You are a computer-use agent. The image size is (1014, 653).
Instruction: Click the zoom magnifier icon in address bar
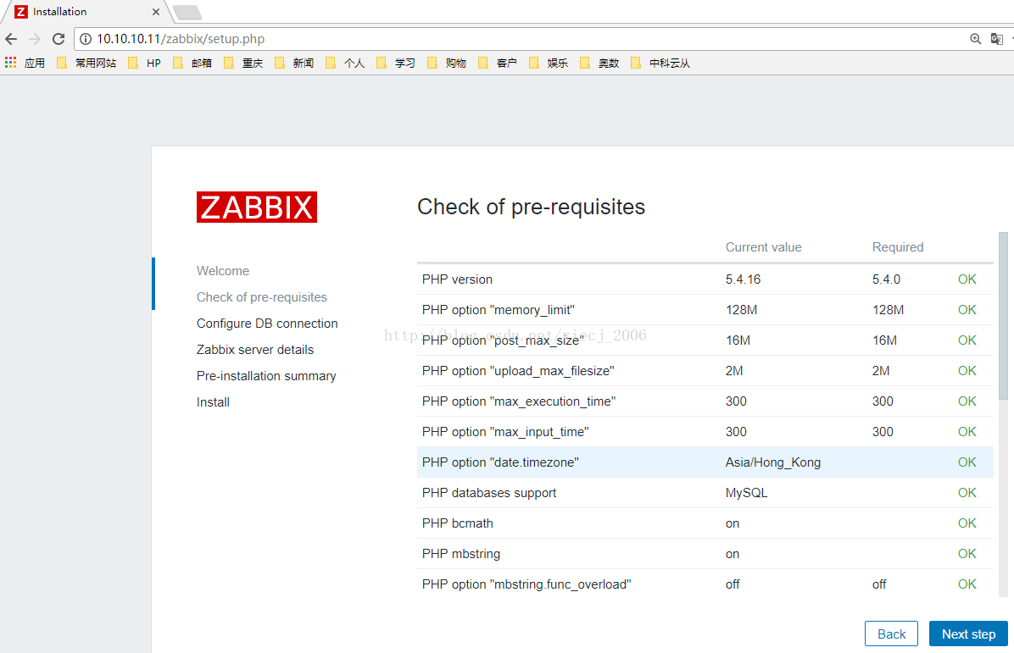tap(975, 39)
